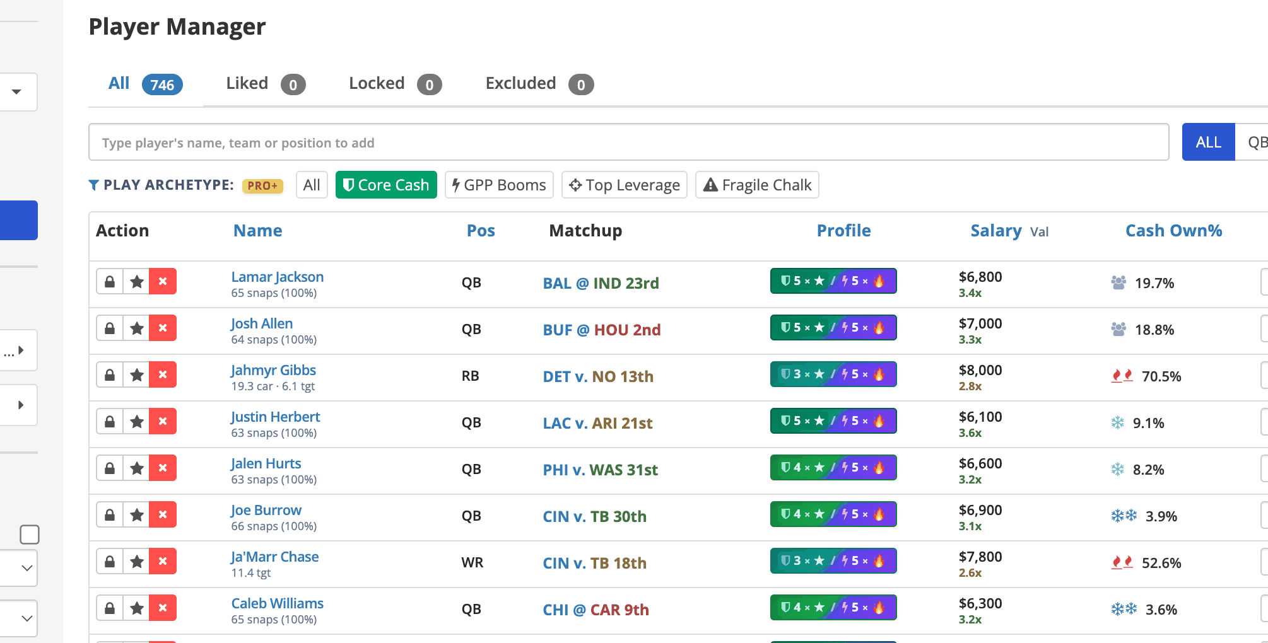Viewport: 1268px width, 643px height.
Task: Star Jahmyr Gibbs as liked
Action: pos(136,375)
